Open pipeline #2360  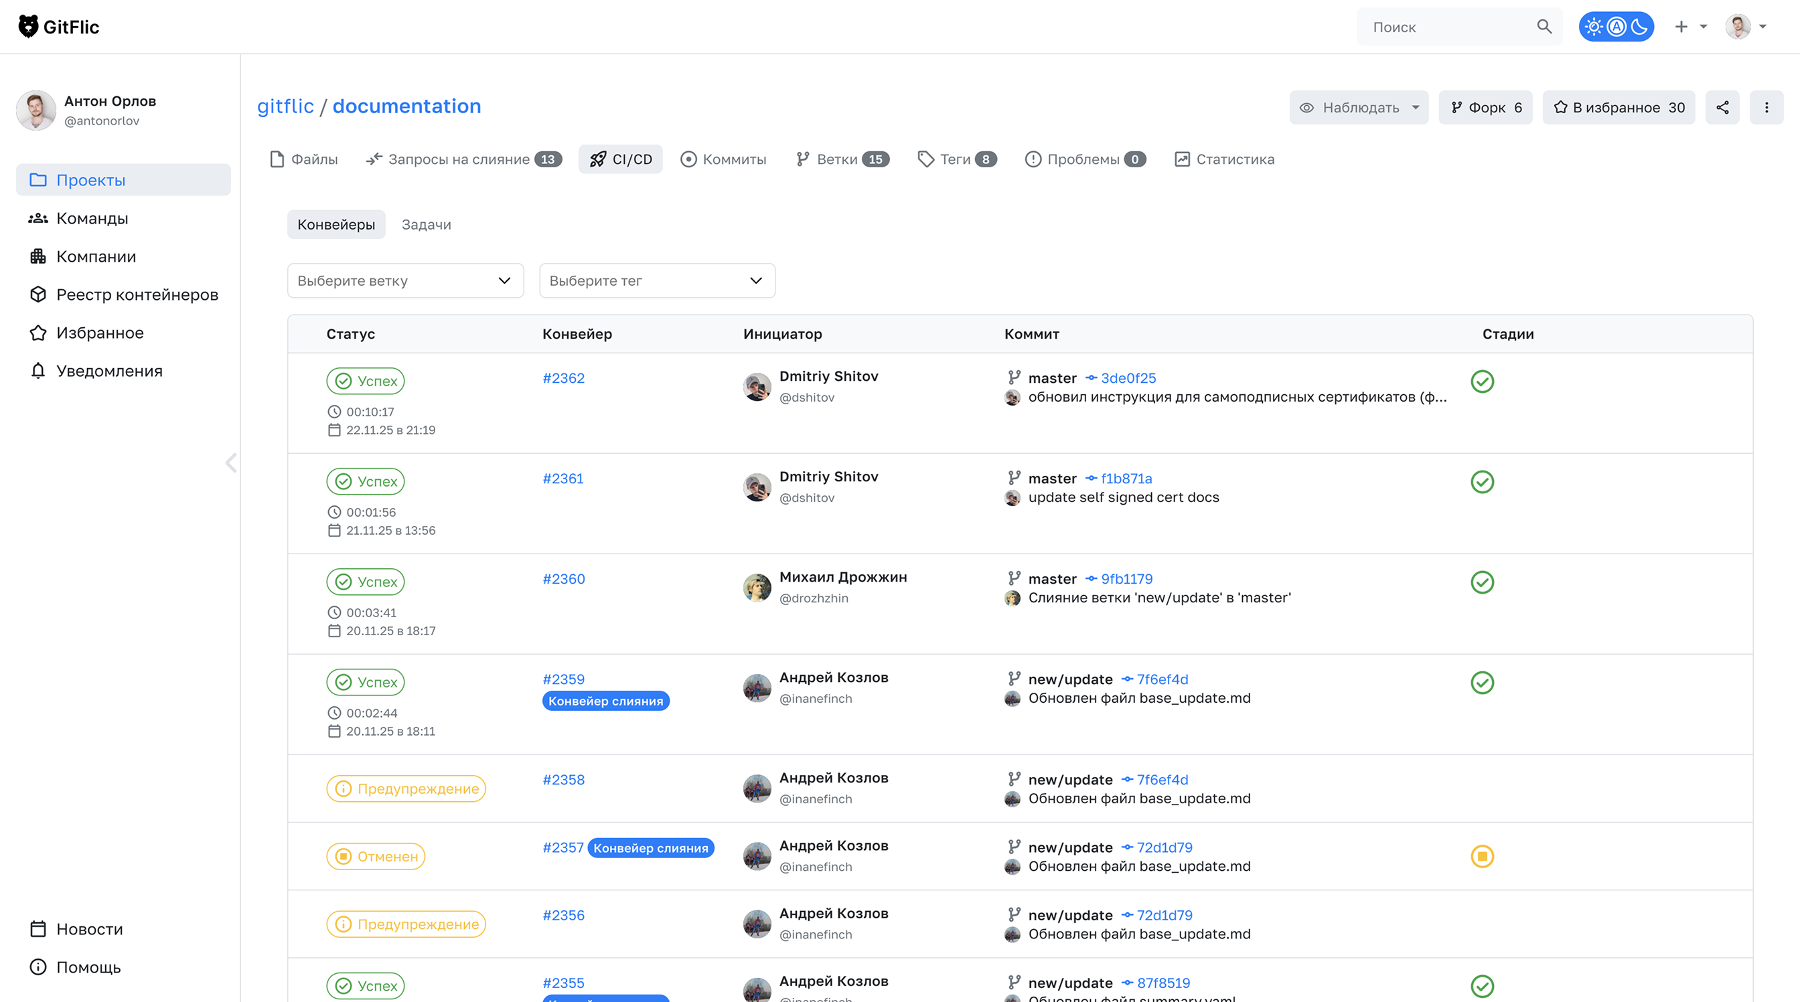tap(563, 579)
